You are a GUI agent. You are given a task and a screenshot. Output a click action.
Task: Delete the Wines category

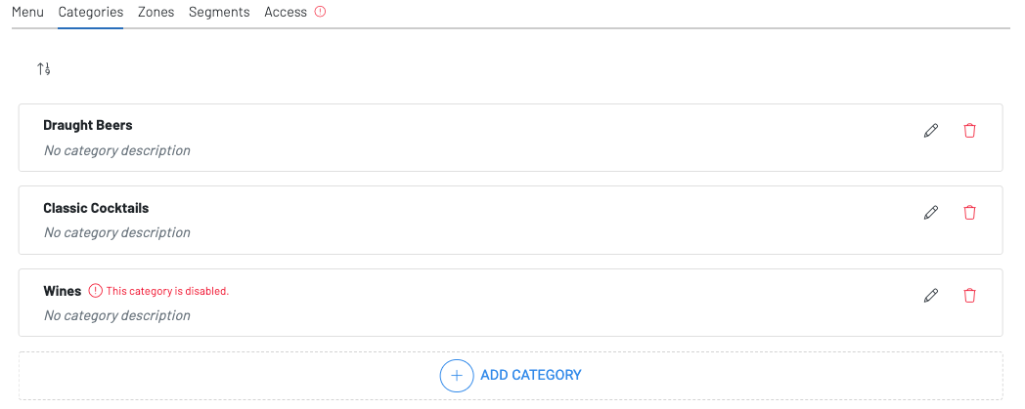pos(969,295)
